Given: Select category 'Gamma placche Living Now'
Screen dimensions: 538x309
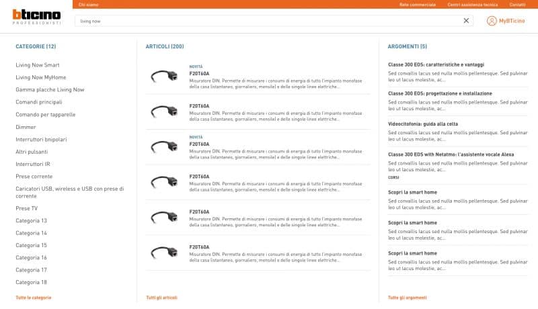Looking at the screenshot, I should (50, 90).
